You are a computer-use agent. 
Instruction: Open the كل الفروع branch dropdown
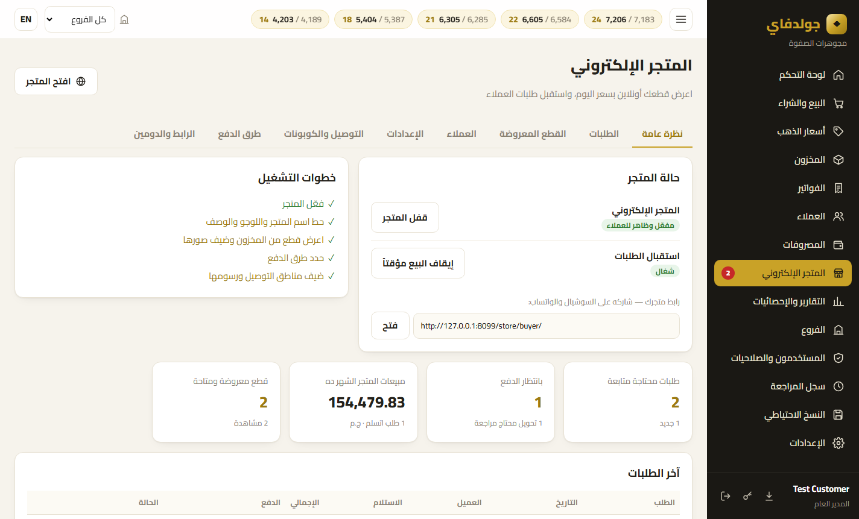pos(80,19)
